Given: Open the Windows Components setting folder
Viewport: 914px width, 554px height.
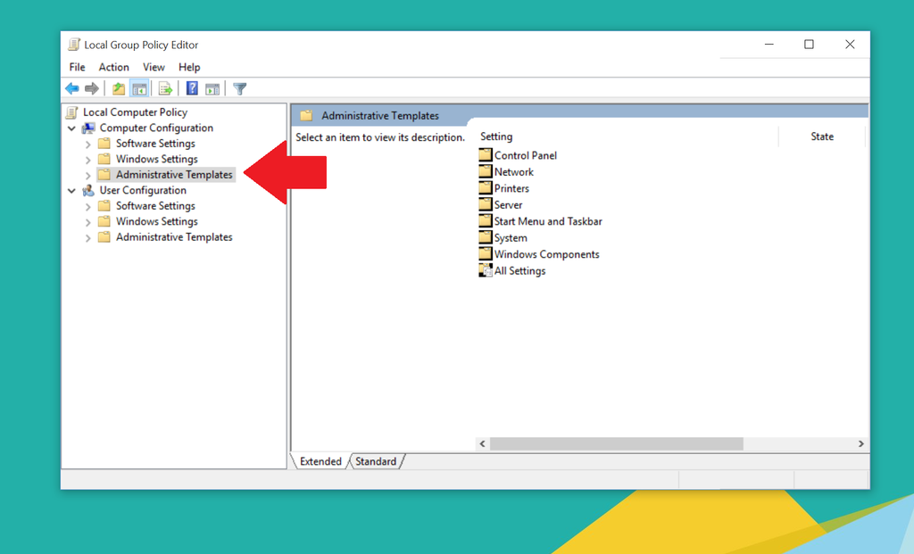Looking at the screenshot, I should point(545,253).
